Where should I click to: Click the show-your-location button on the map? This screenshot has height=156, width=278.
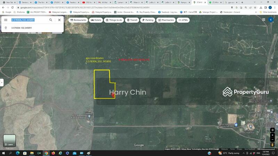coord(272,130)
